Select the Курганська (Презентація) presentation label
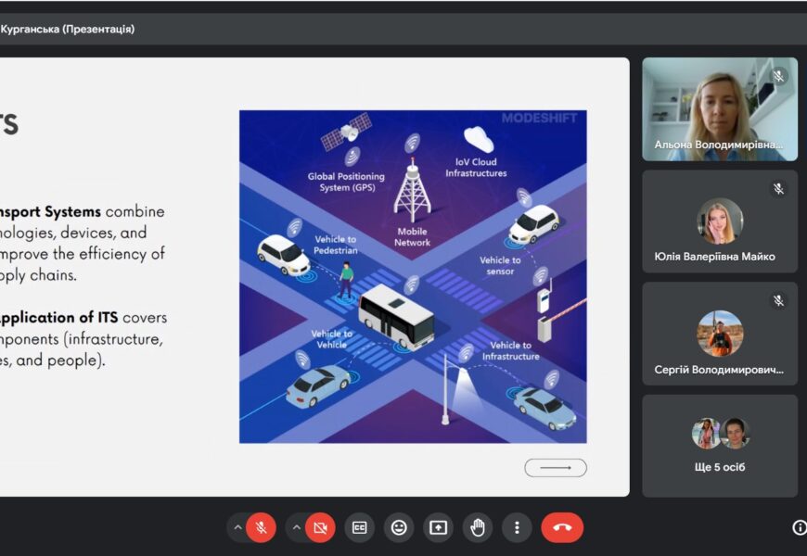 coord(68,30)
